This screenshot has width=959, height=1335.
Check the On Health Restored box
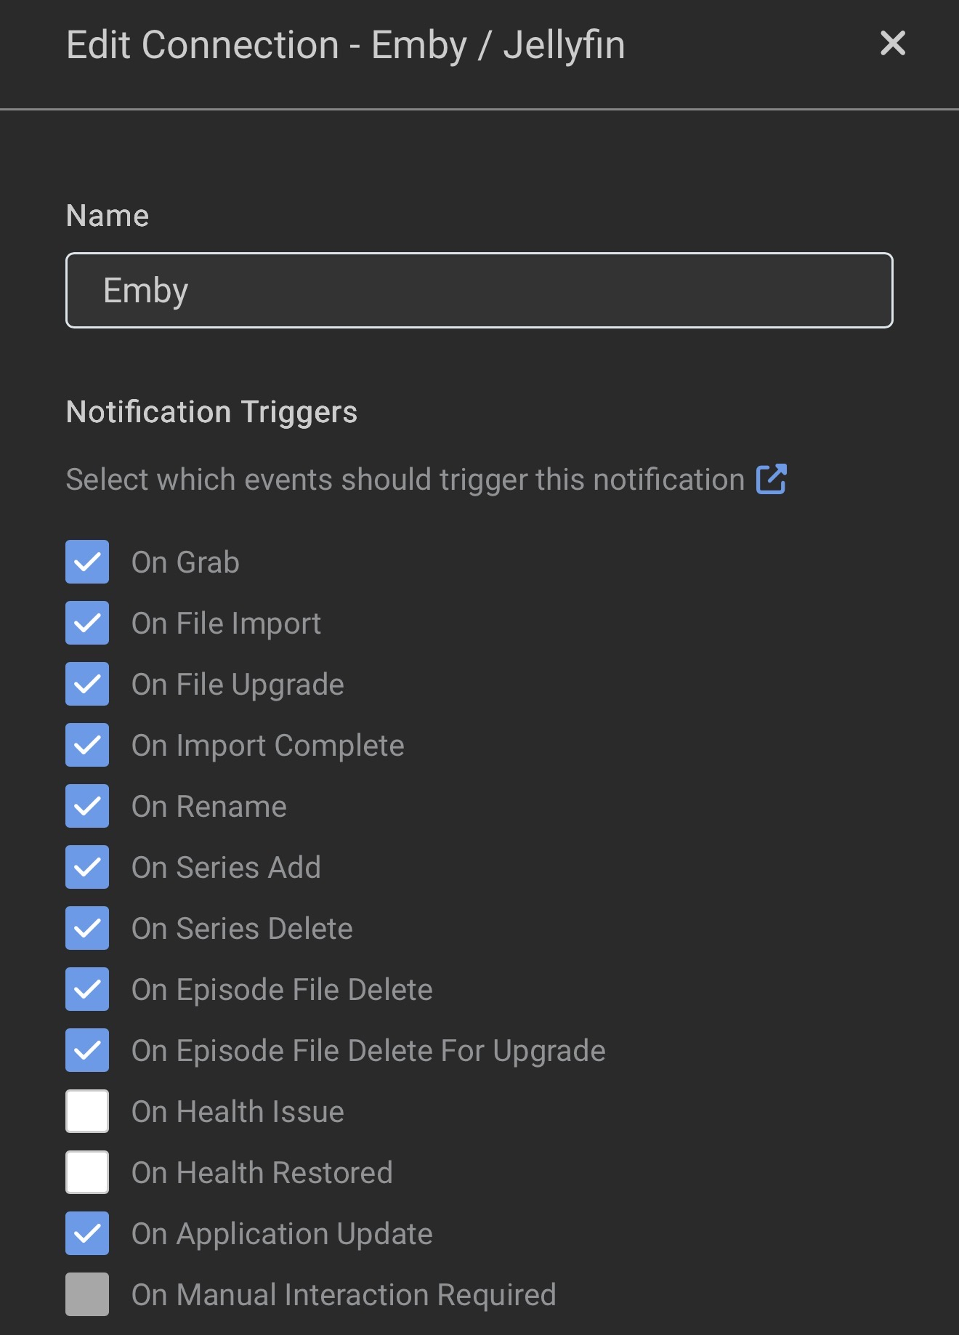pyautogui.click(x=87, y=1172)
